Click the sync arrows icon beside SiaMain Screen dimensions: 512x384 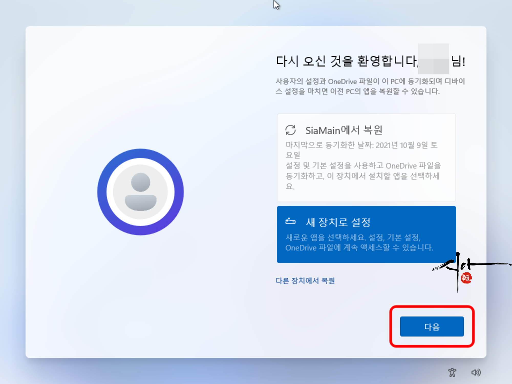(x=291, y=130)
